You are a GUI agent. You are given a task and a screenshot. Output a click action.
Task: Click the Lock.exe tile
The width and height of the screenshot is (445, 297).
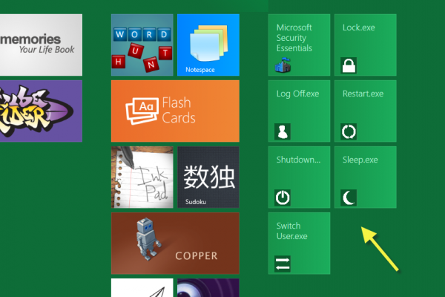[366, 45]
